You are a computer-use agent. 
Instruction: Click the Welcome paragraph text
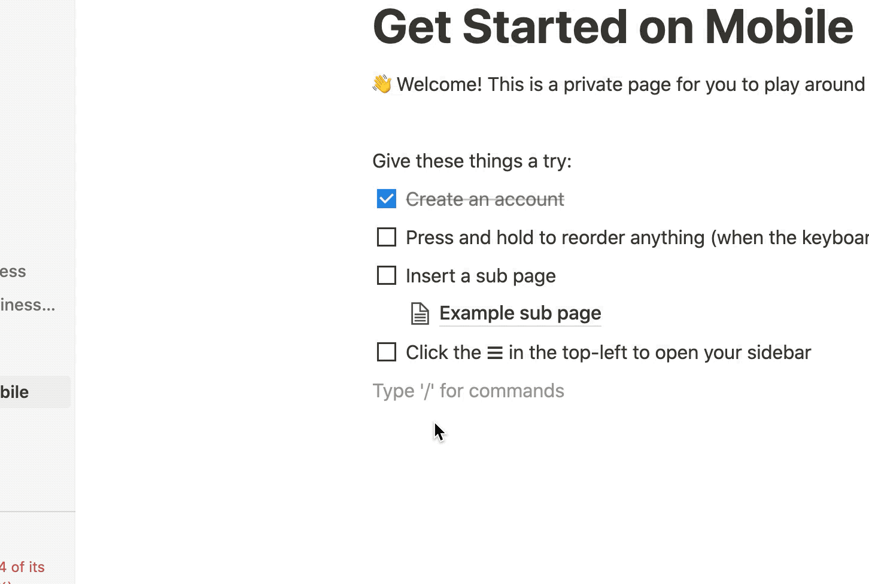tap(628, 84)
